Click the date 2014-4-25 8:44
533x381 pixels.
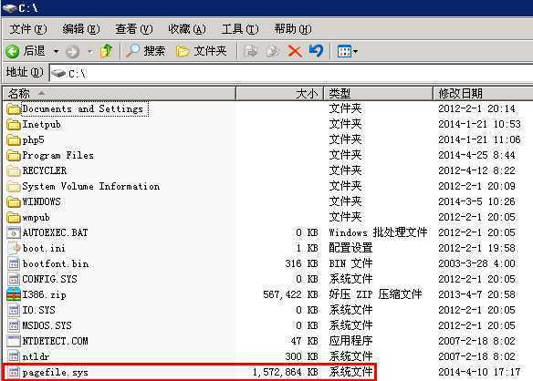click(476, 155)
